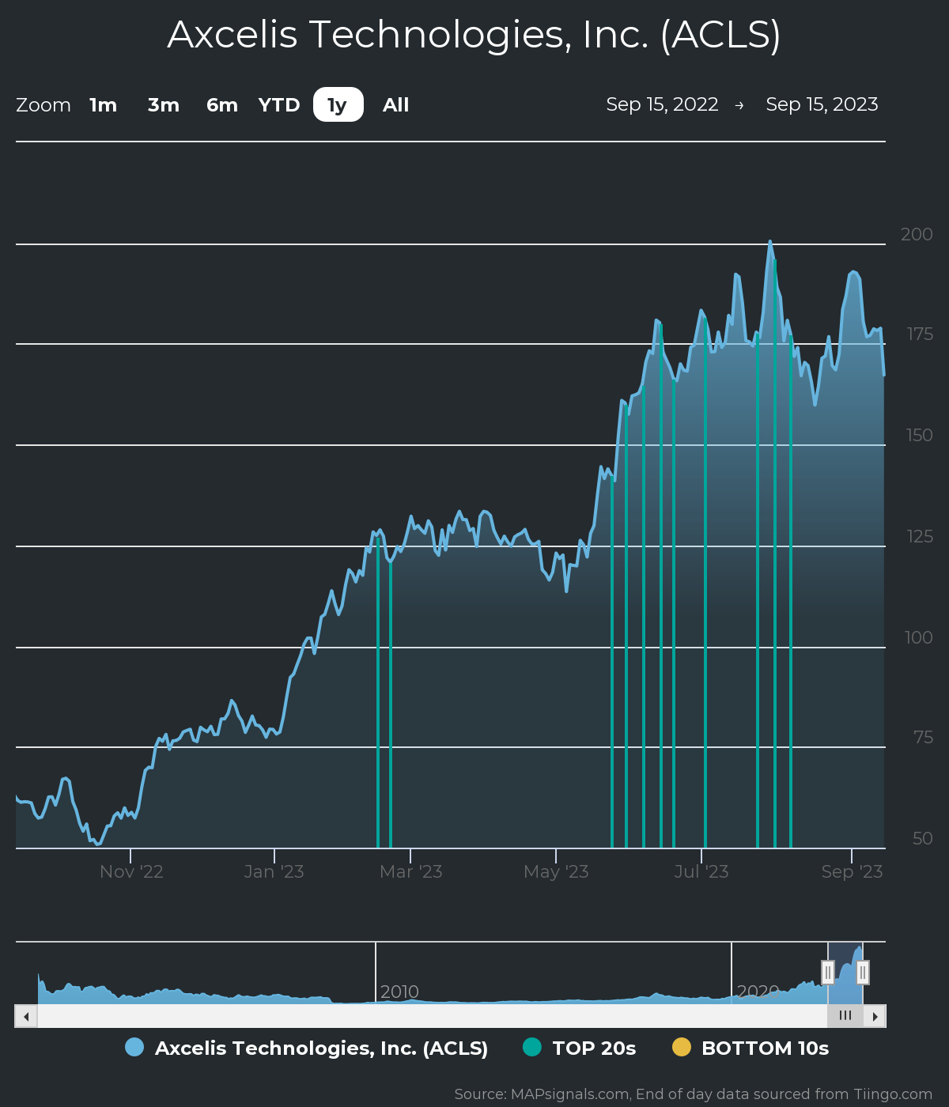Grab the navigator right range handle

pos(863,973)
